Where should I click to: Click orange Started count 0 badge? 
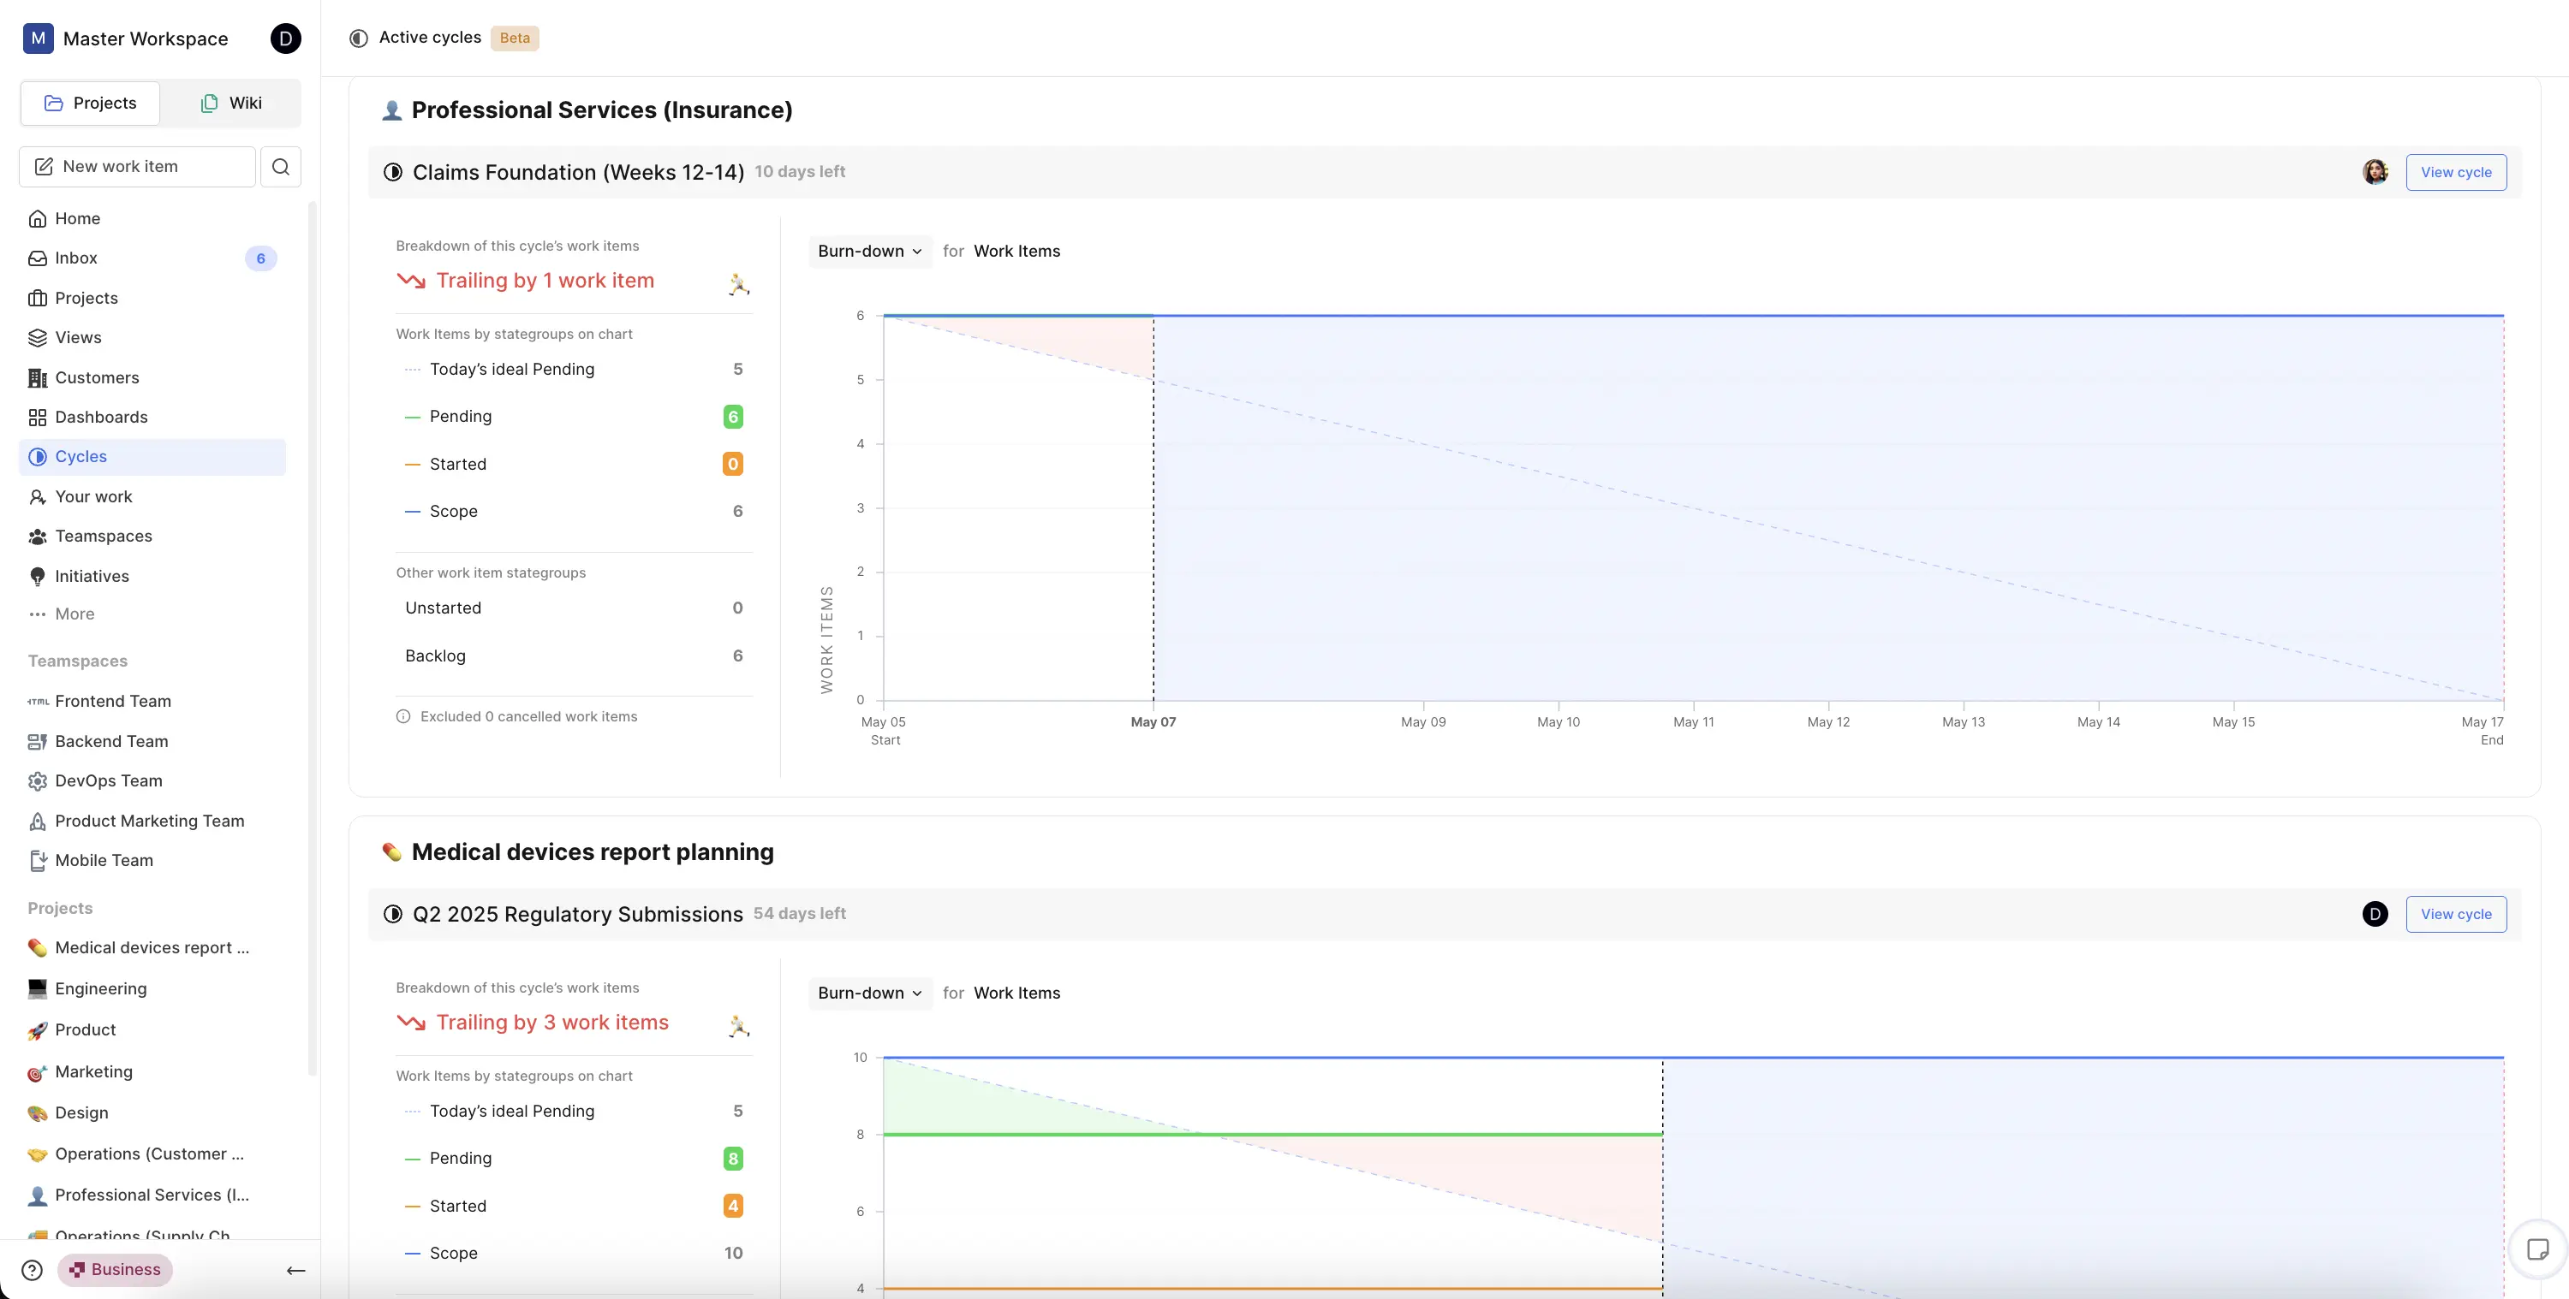coord(733,465)
